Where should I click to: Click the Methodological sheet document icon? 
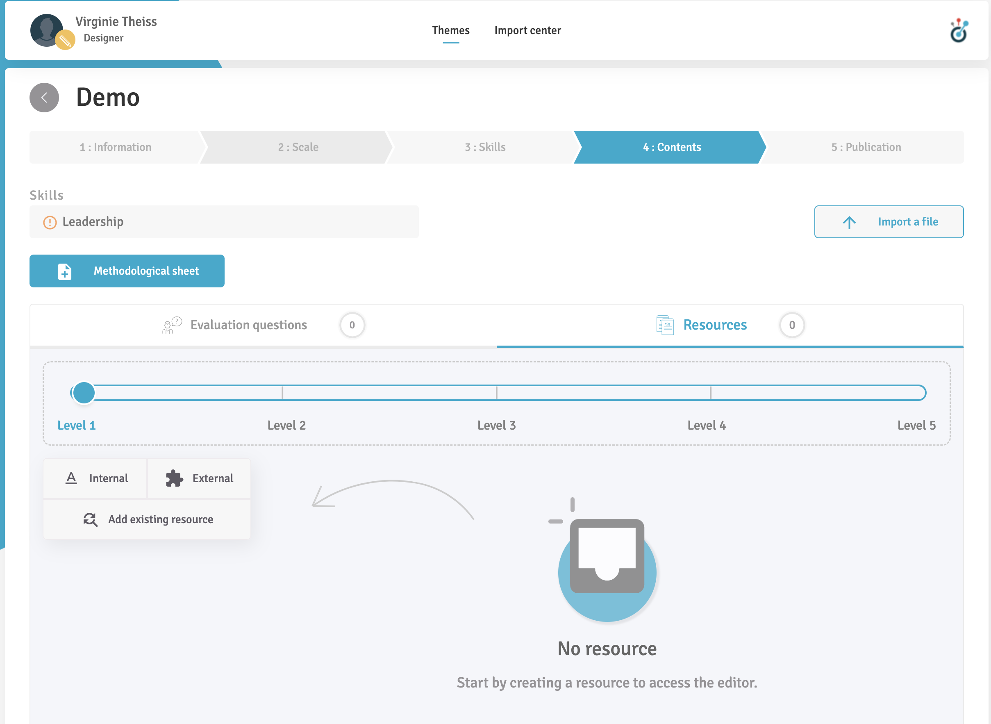point(65,271)
